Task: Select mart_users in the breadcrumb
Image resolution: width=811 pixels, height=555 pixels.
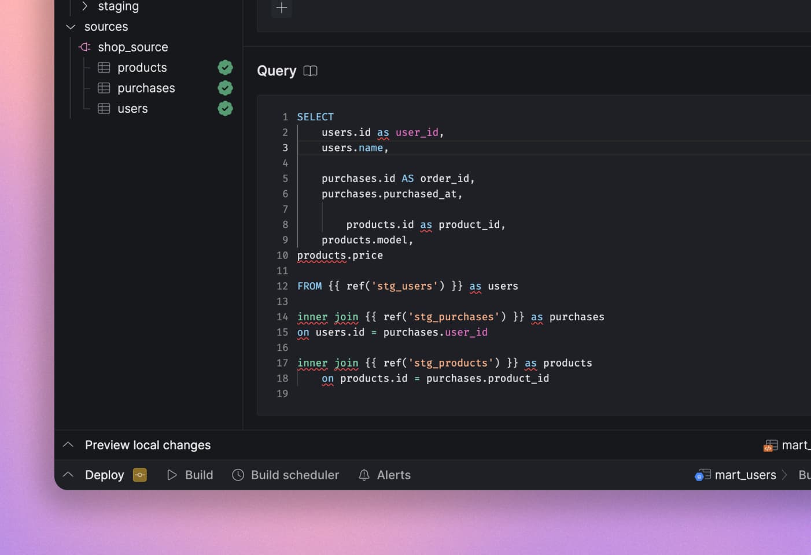Action: click(x=746, y=475)
